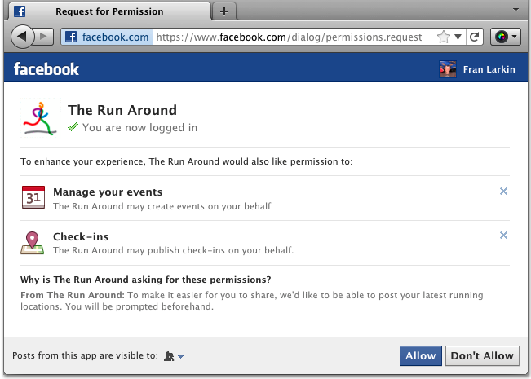The width and height of the screenshot is (531, 379).
Task: Open the list all tabs arrow
Action: [x=514, y=9]
